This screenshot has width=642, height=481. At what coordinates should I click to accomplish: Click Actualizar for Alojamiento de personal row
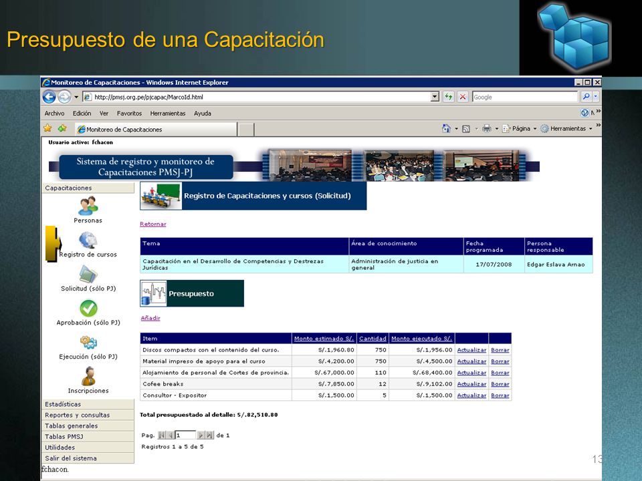point(471,373)
